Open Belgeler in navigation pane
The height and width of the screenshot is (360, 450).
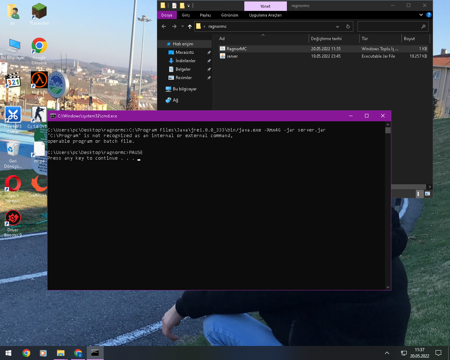(x=183, y=69)
